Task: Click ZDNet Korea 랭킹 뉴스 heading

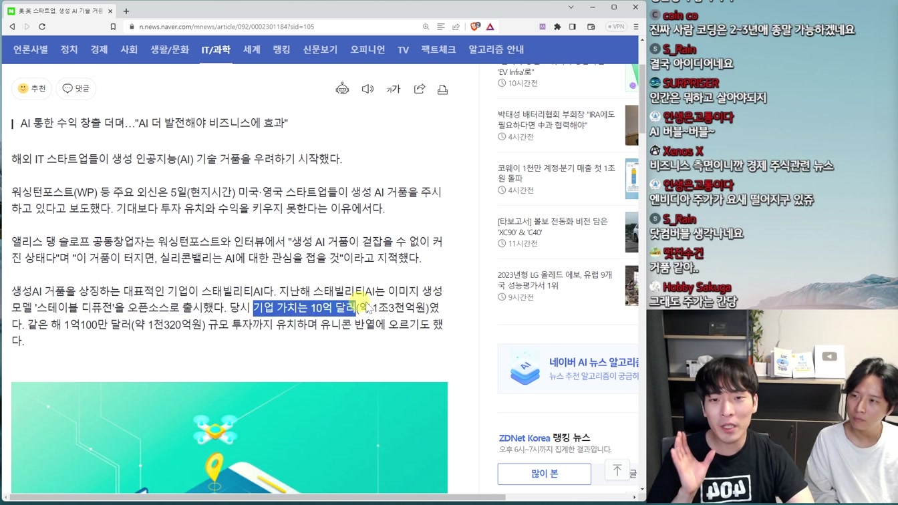Action: (545, 438)
